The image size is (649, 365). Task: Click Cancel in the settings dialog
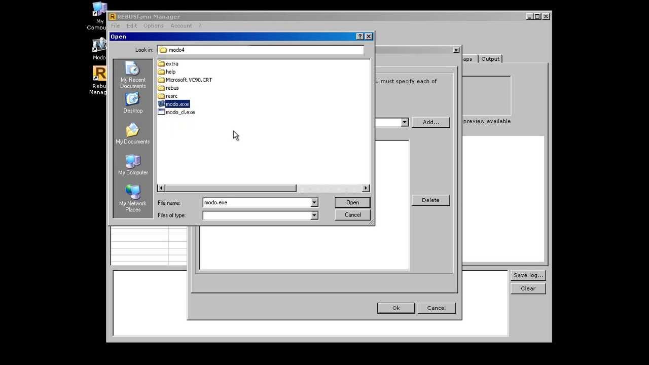point(436,308)
